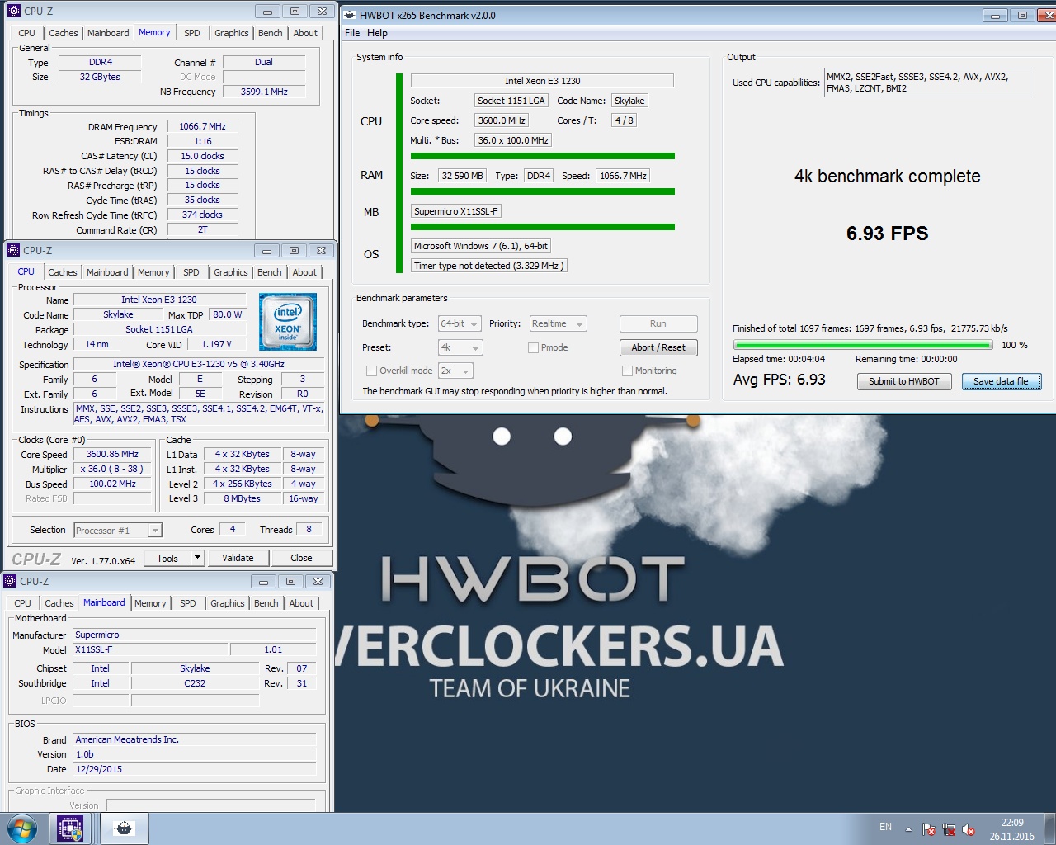Click the Intel Xeon E3 1230 CPU name field
Viewport: 1056px width, 845px height.
tap(542, 81)
